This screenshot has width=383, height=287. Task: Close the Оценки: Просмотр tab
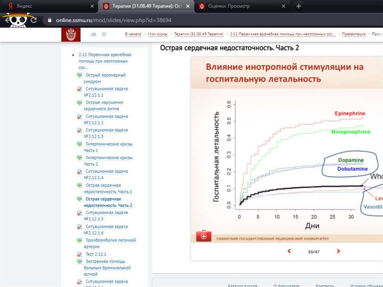tap(284, 6)
